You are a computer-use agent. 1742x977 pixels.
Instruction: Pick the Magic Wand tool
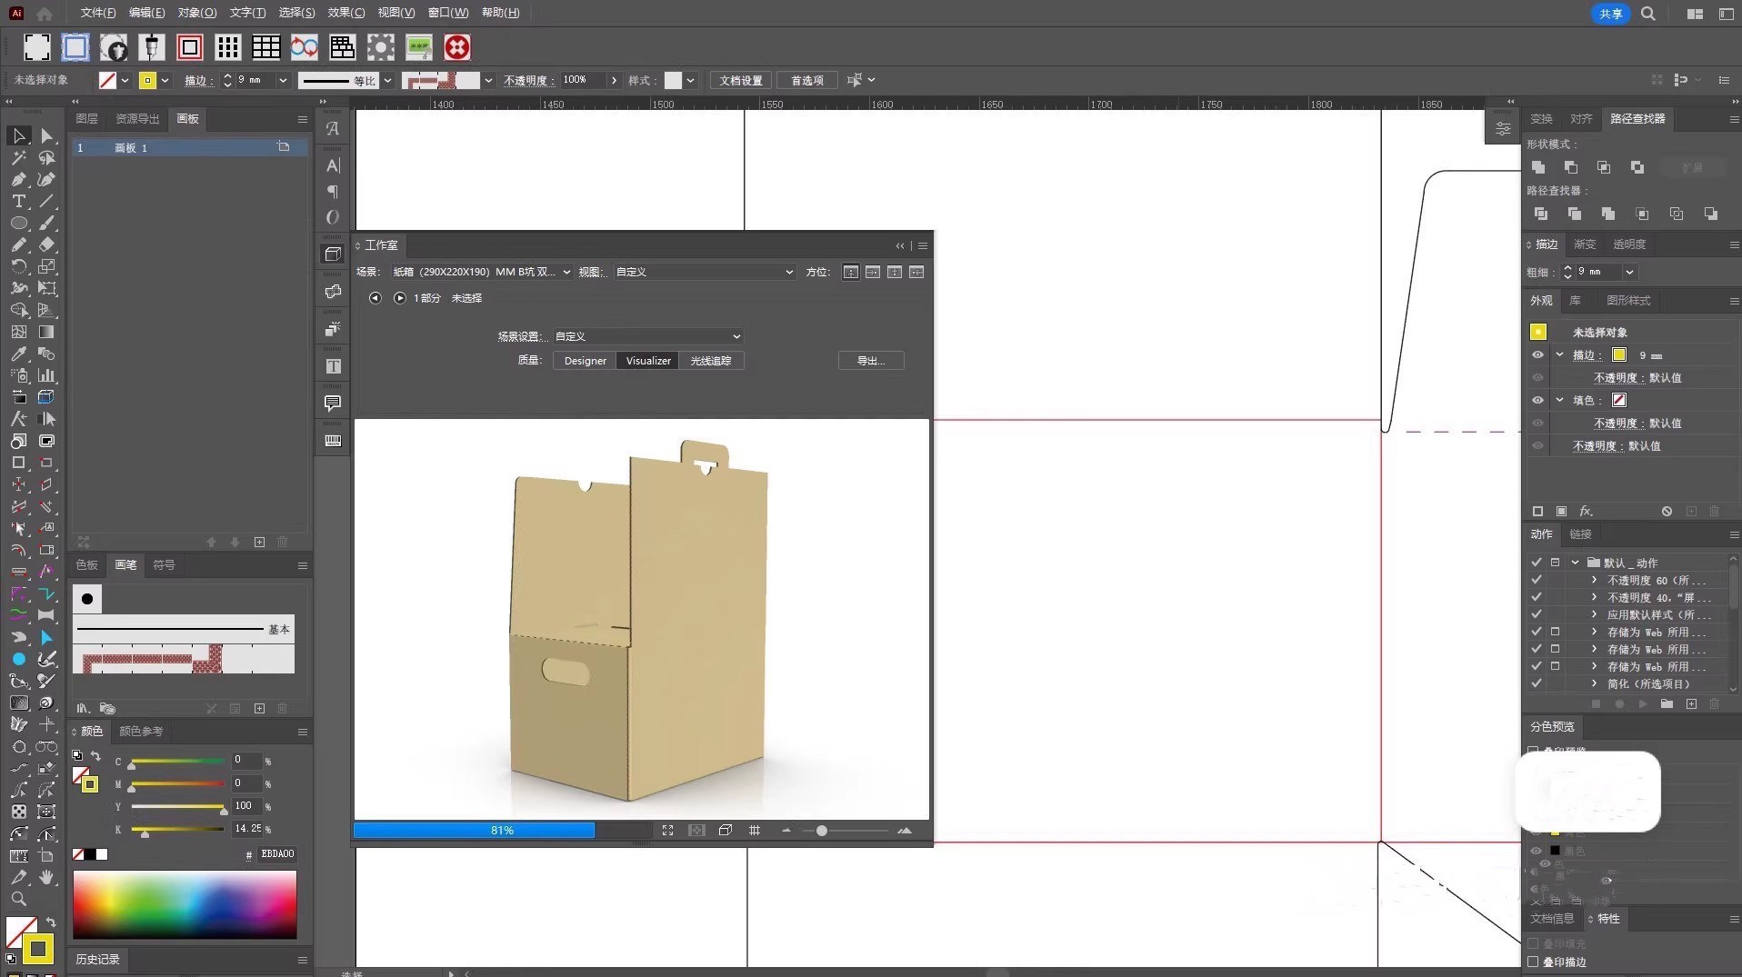[x=19, y=158]
